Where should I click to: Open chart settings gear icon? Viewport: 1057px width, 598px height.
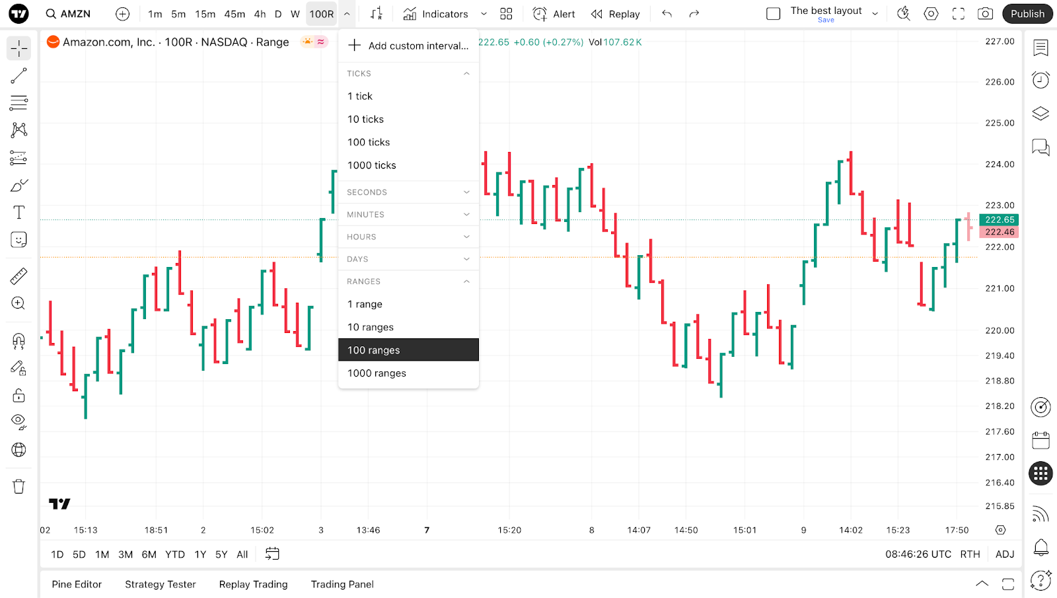click(x=931, y=14)
